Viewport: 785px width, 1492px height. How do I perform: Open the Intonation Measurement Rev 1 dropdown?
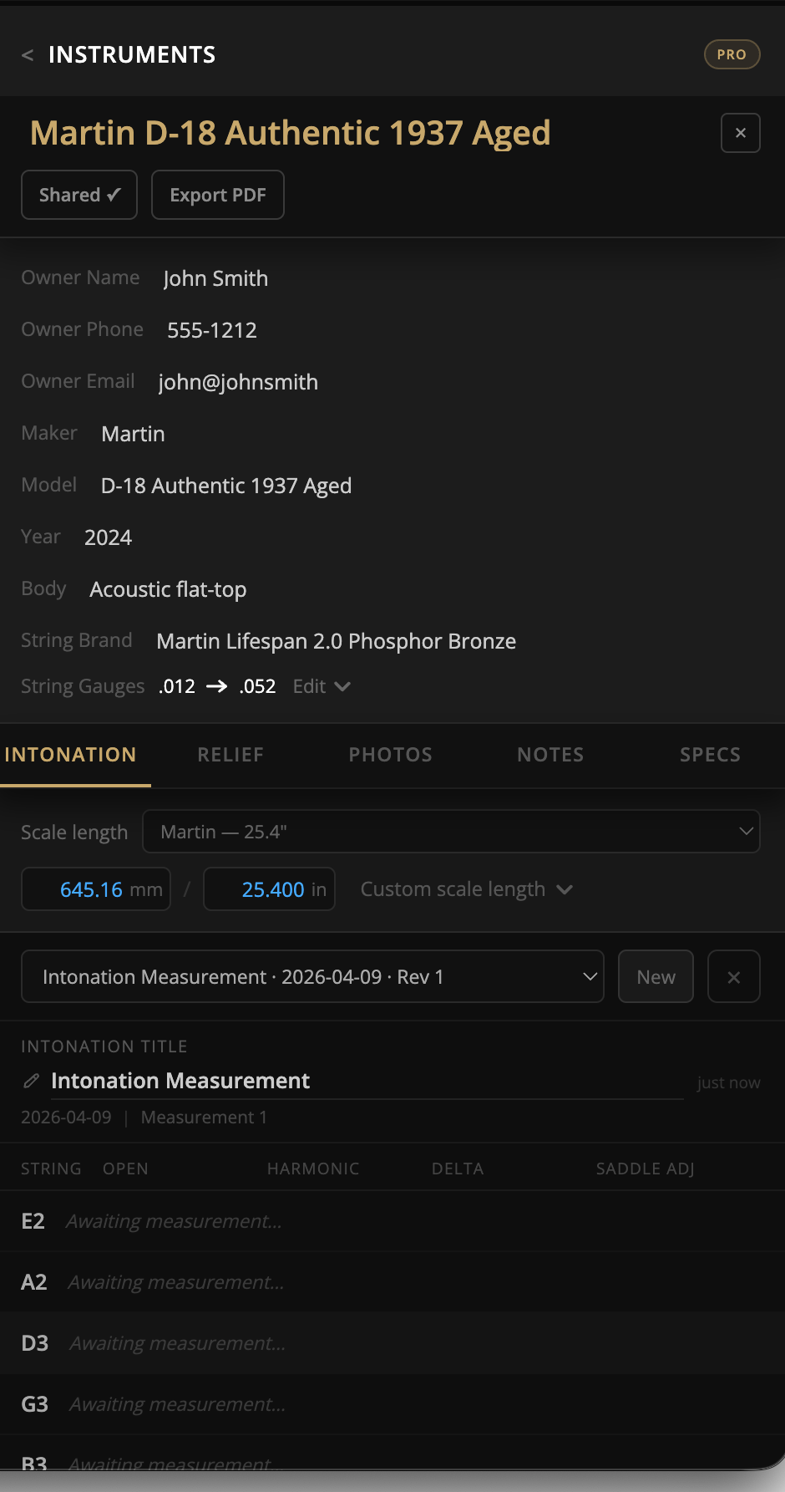(x=312, y=976)
